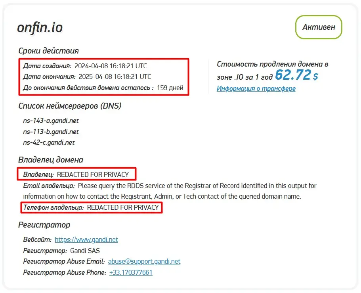Viewport: 361px width, 293px height.
Task: Select the ns-113-b.gandi.net nameserver entry
Action: (x=51, y=132)
